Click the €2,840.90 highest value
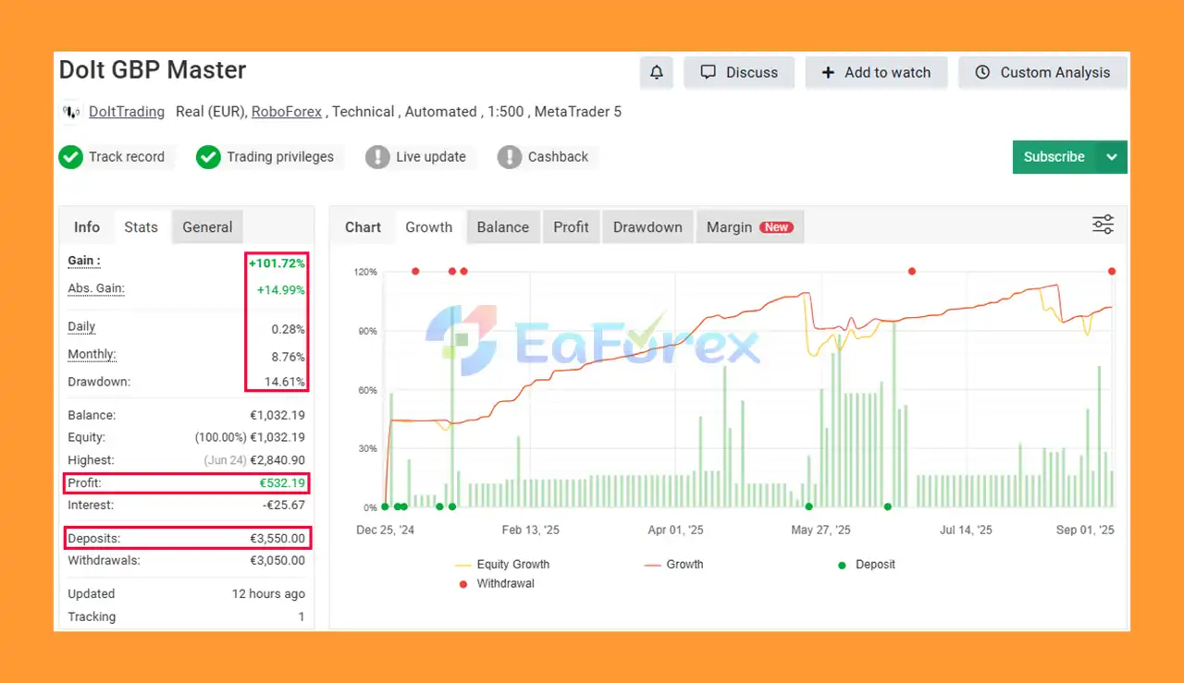The width and height of the screenshot is (1184, 683). click(277, 460)
